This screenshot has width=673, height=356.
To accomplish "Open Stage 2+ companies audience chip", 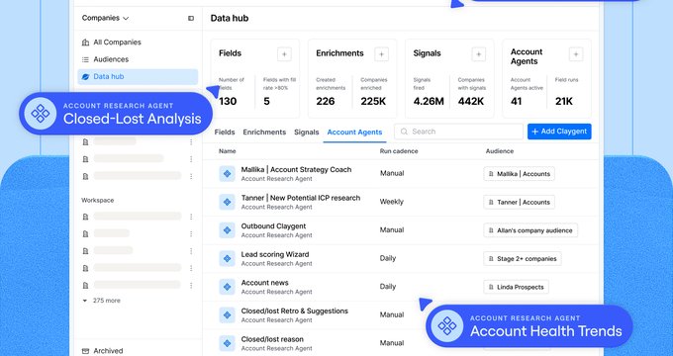I will (523, 259).
